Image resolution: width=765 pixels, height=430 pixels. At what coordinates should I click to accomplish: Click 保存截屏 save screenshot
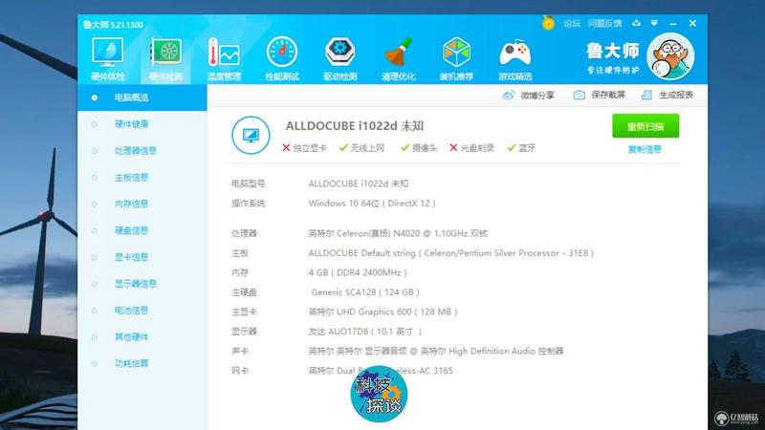pos(600,95)
